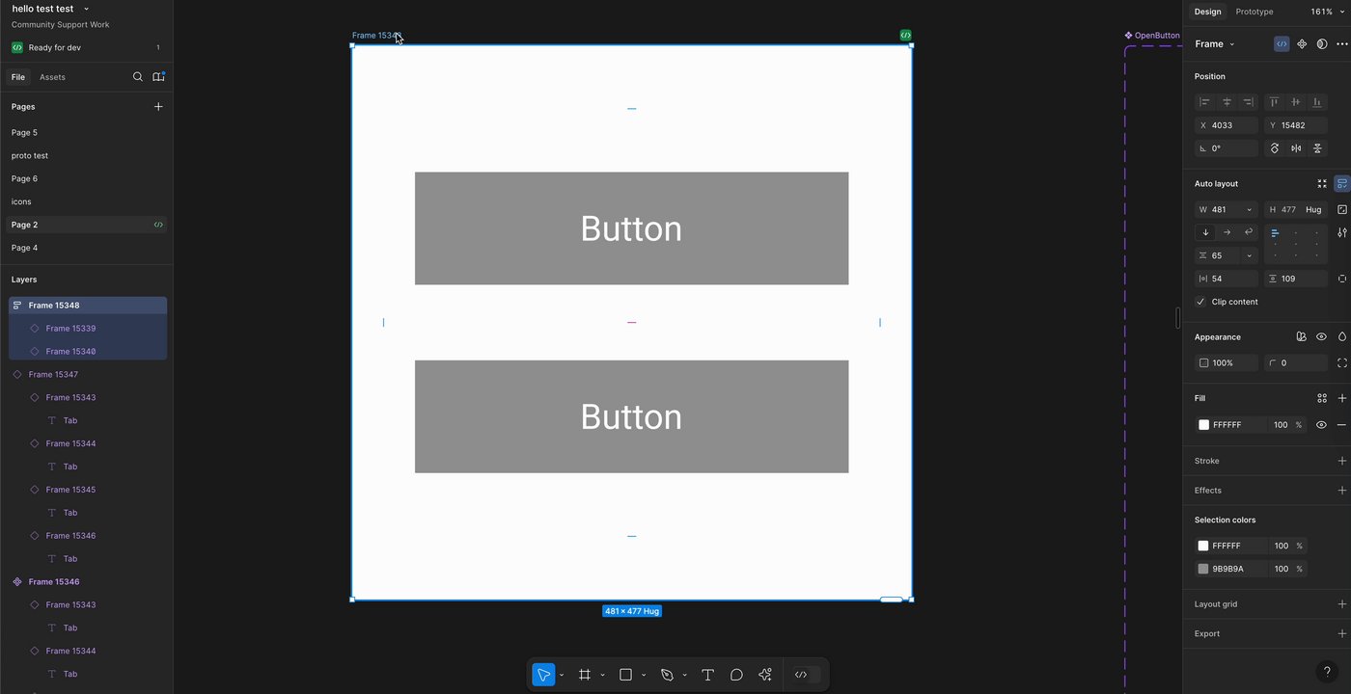Viewport: 1351px width, 694px height.
Task: Select the Pen tool in bottom toolbar
Action: click(x=667, y=675)
